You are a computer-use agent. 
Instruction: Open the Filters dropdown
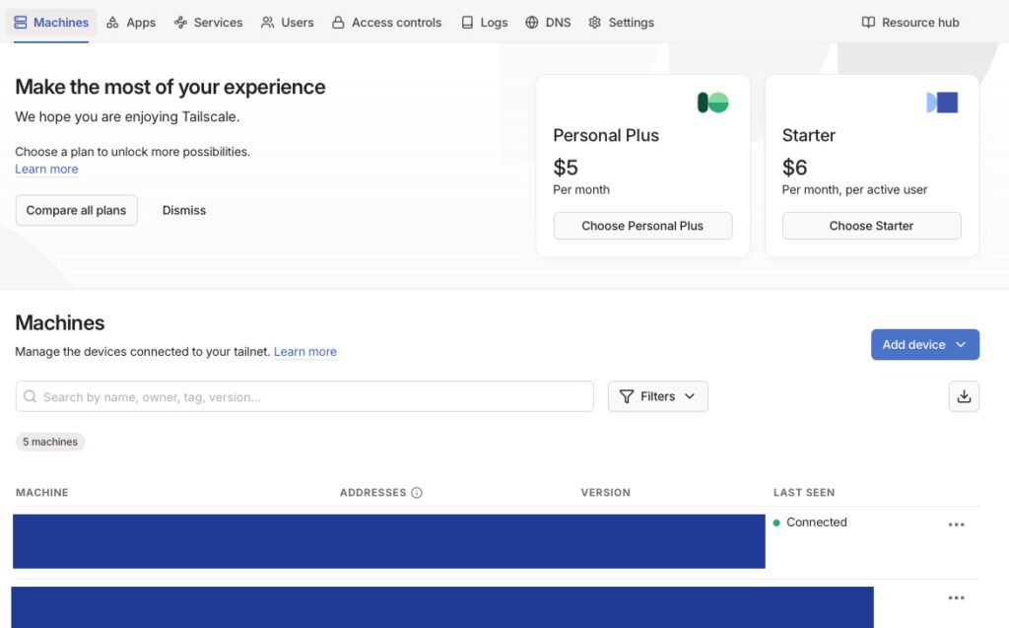click(657, 396)
